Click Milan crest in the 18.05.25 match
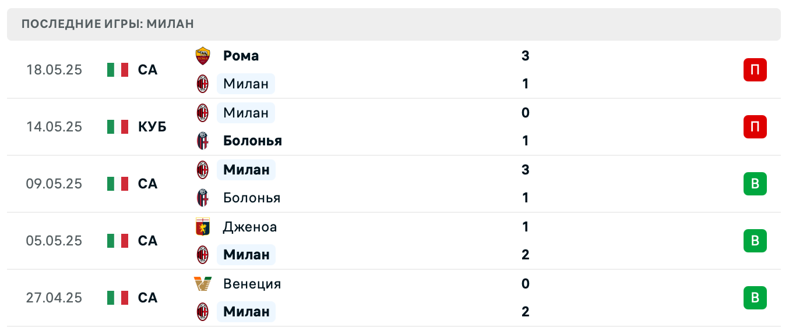The image size is (789, 335). [x=202, y=84]
